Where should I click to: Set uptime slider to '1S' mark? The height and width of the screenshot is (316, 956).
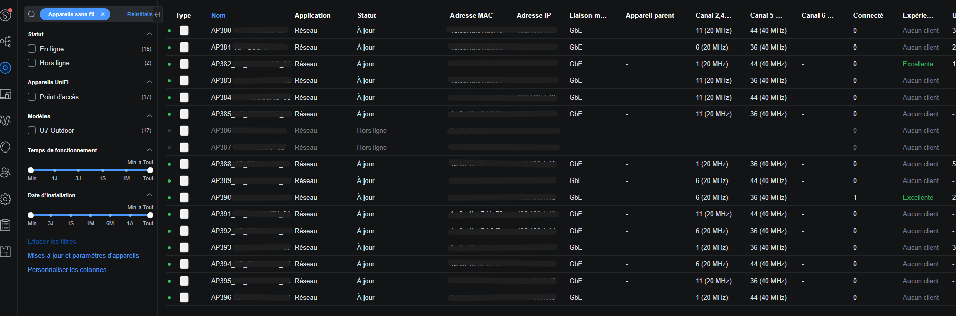point(103,170)
